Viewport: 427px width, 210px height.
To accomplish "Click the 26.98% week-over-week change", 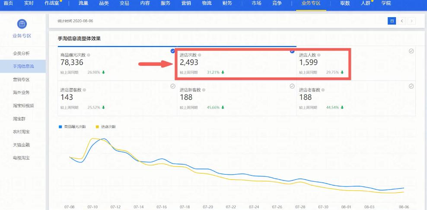I will [x=94, y=72].
